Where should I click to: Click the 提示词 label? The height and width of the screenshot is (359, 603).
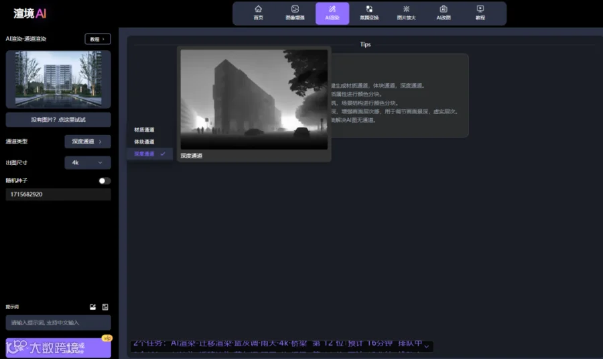(x=12, y=307)
